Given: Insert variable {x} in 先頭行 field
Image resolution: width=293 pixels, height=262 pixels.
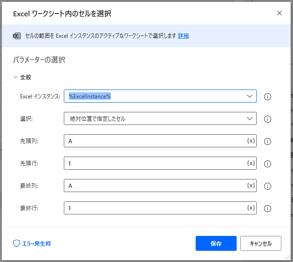Looking at the screenshot, I should tap(251, 163).
